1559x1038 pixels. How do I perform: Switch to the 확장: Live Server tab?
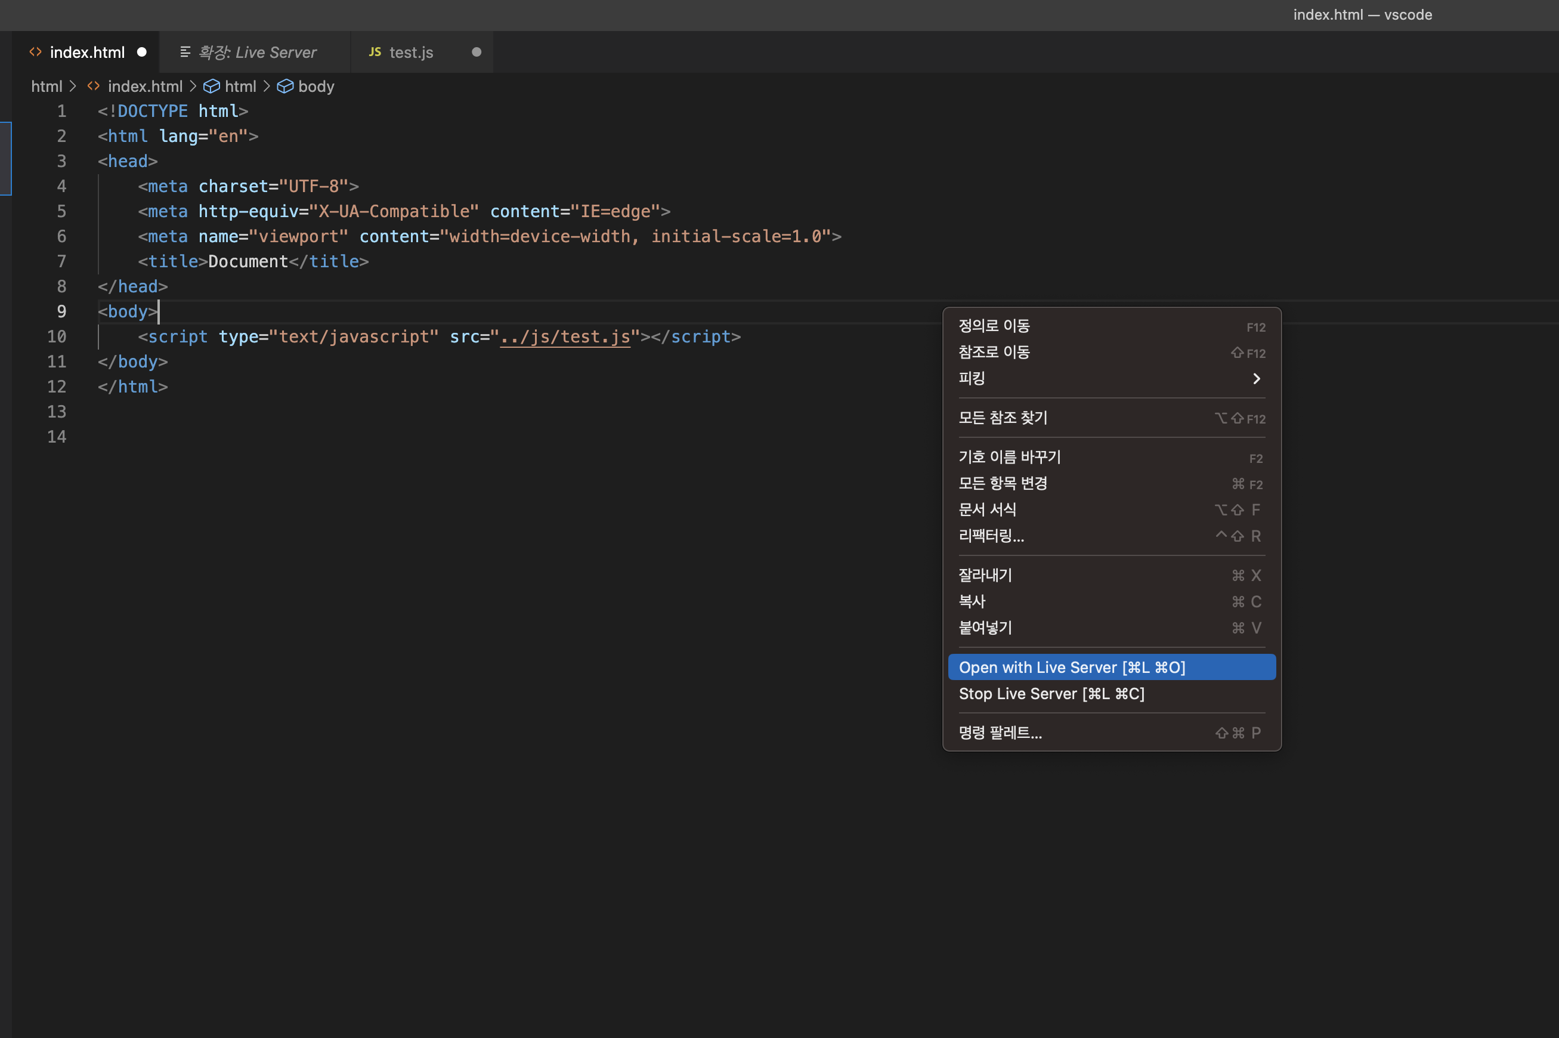click(x=258, y=52)
